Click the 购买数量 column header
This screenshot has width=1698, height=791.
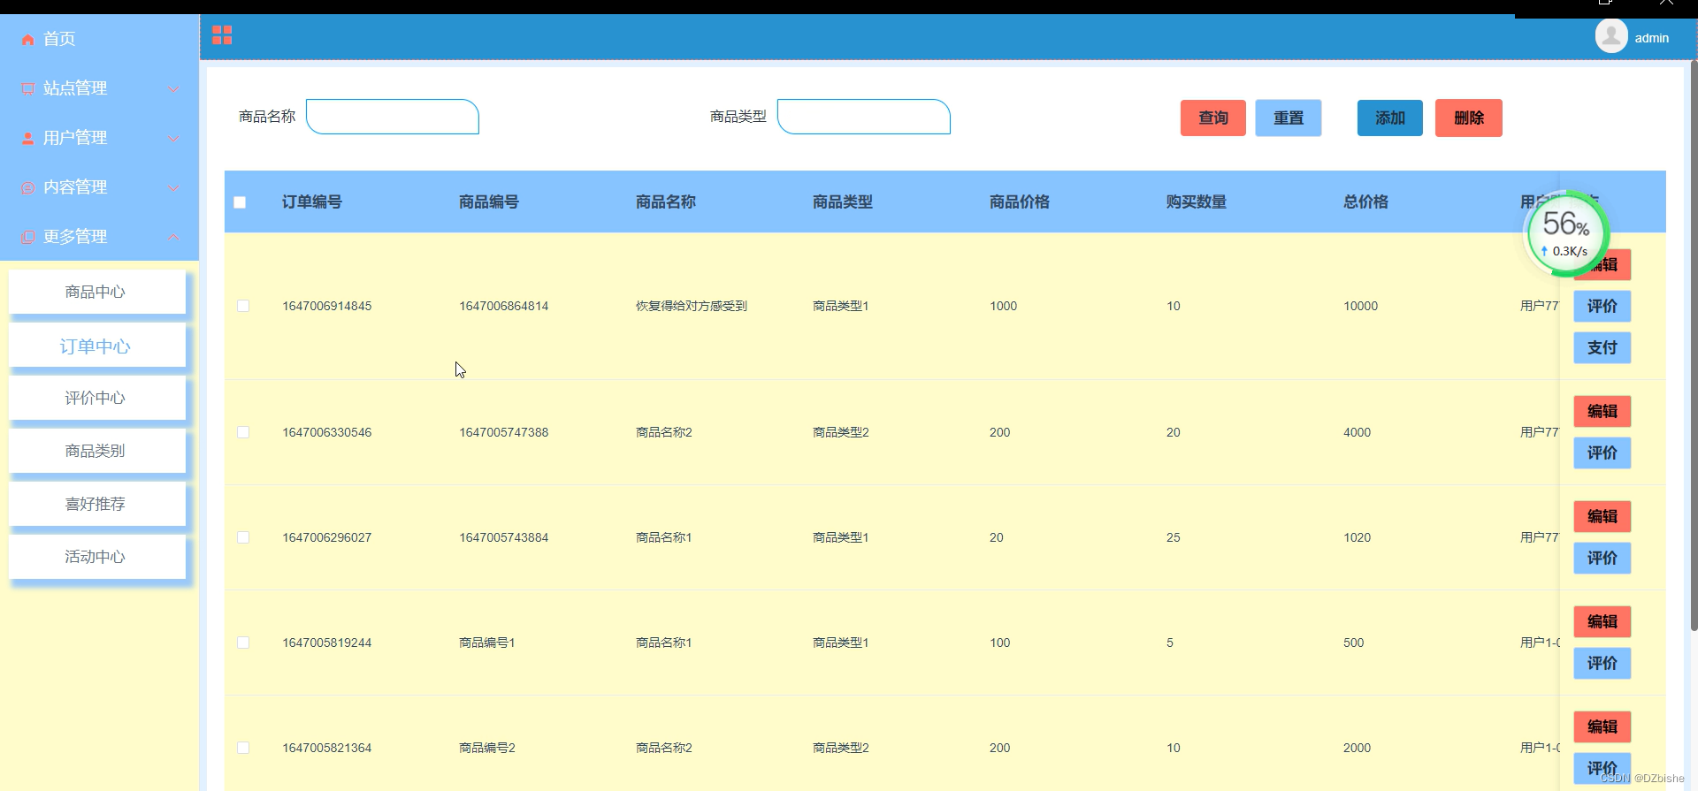[1197, 202]
